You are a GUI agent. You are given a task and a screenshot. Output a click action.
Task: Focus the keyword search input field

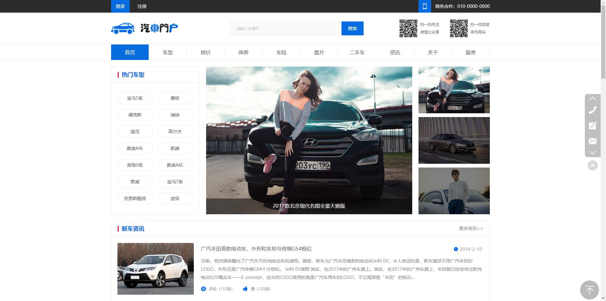coord(286,28)
